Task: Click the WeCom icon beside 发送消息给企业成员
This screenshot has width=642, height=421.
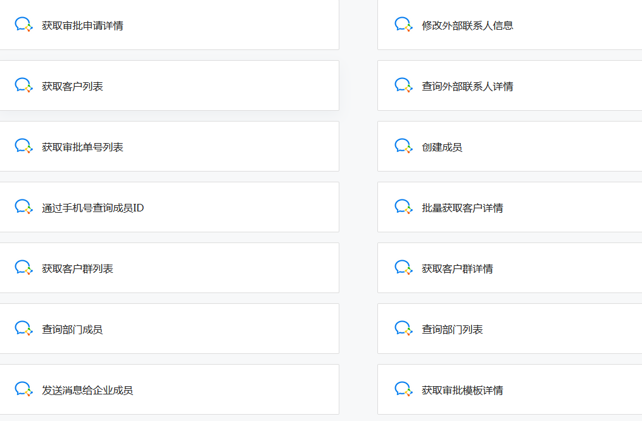Action: pyautogui.click(x=24, y=389)
